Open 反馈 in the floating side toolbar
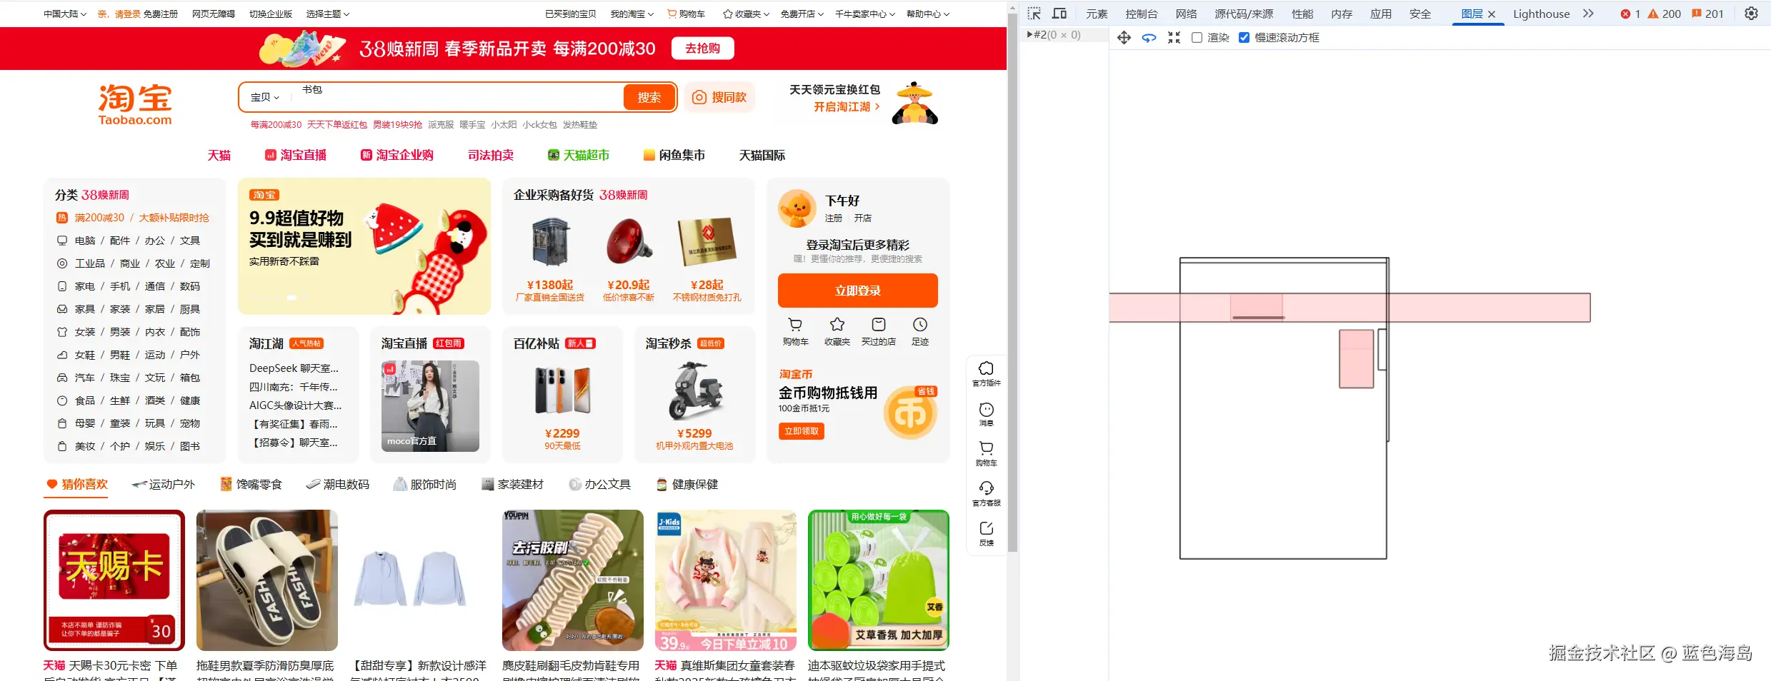Image resolution: width=1771 pixels, height=681 pixels. tap(986, 533)
